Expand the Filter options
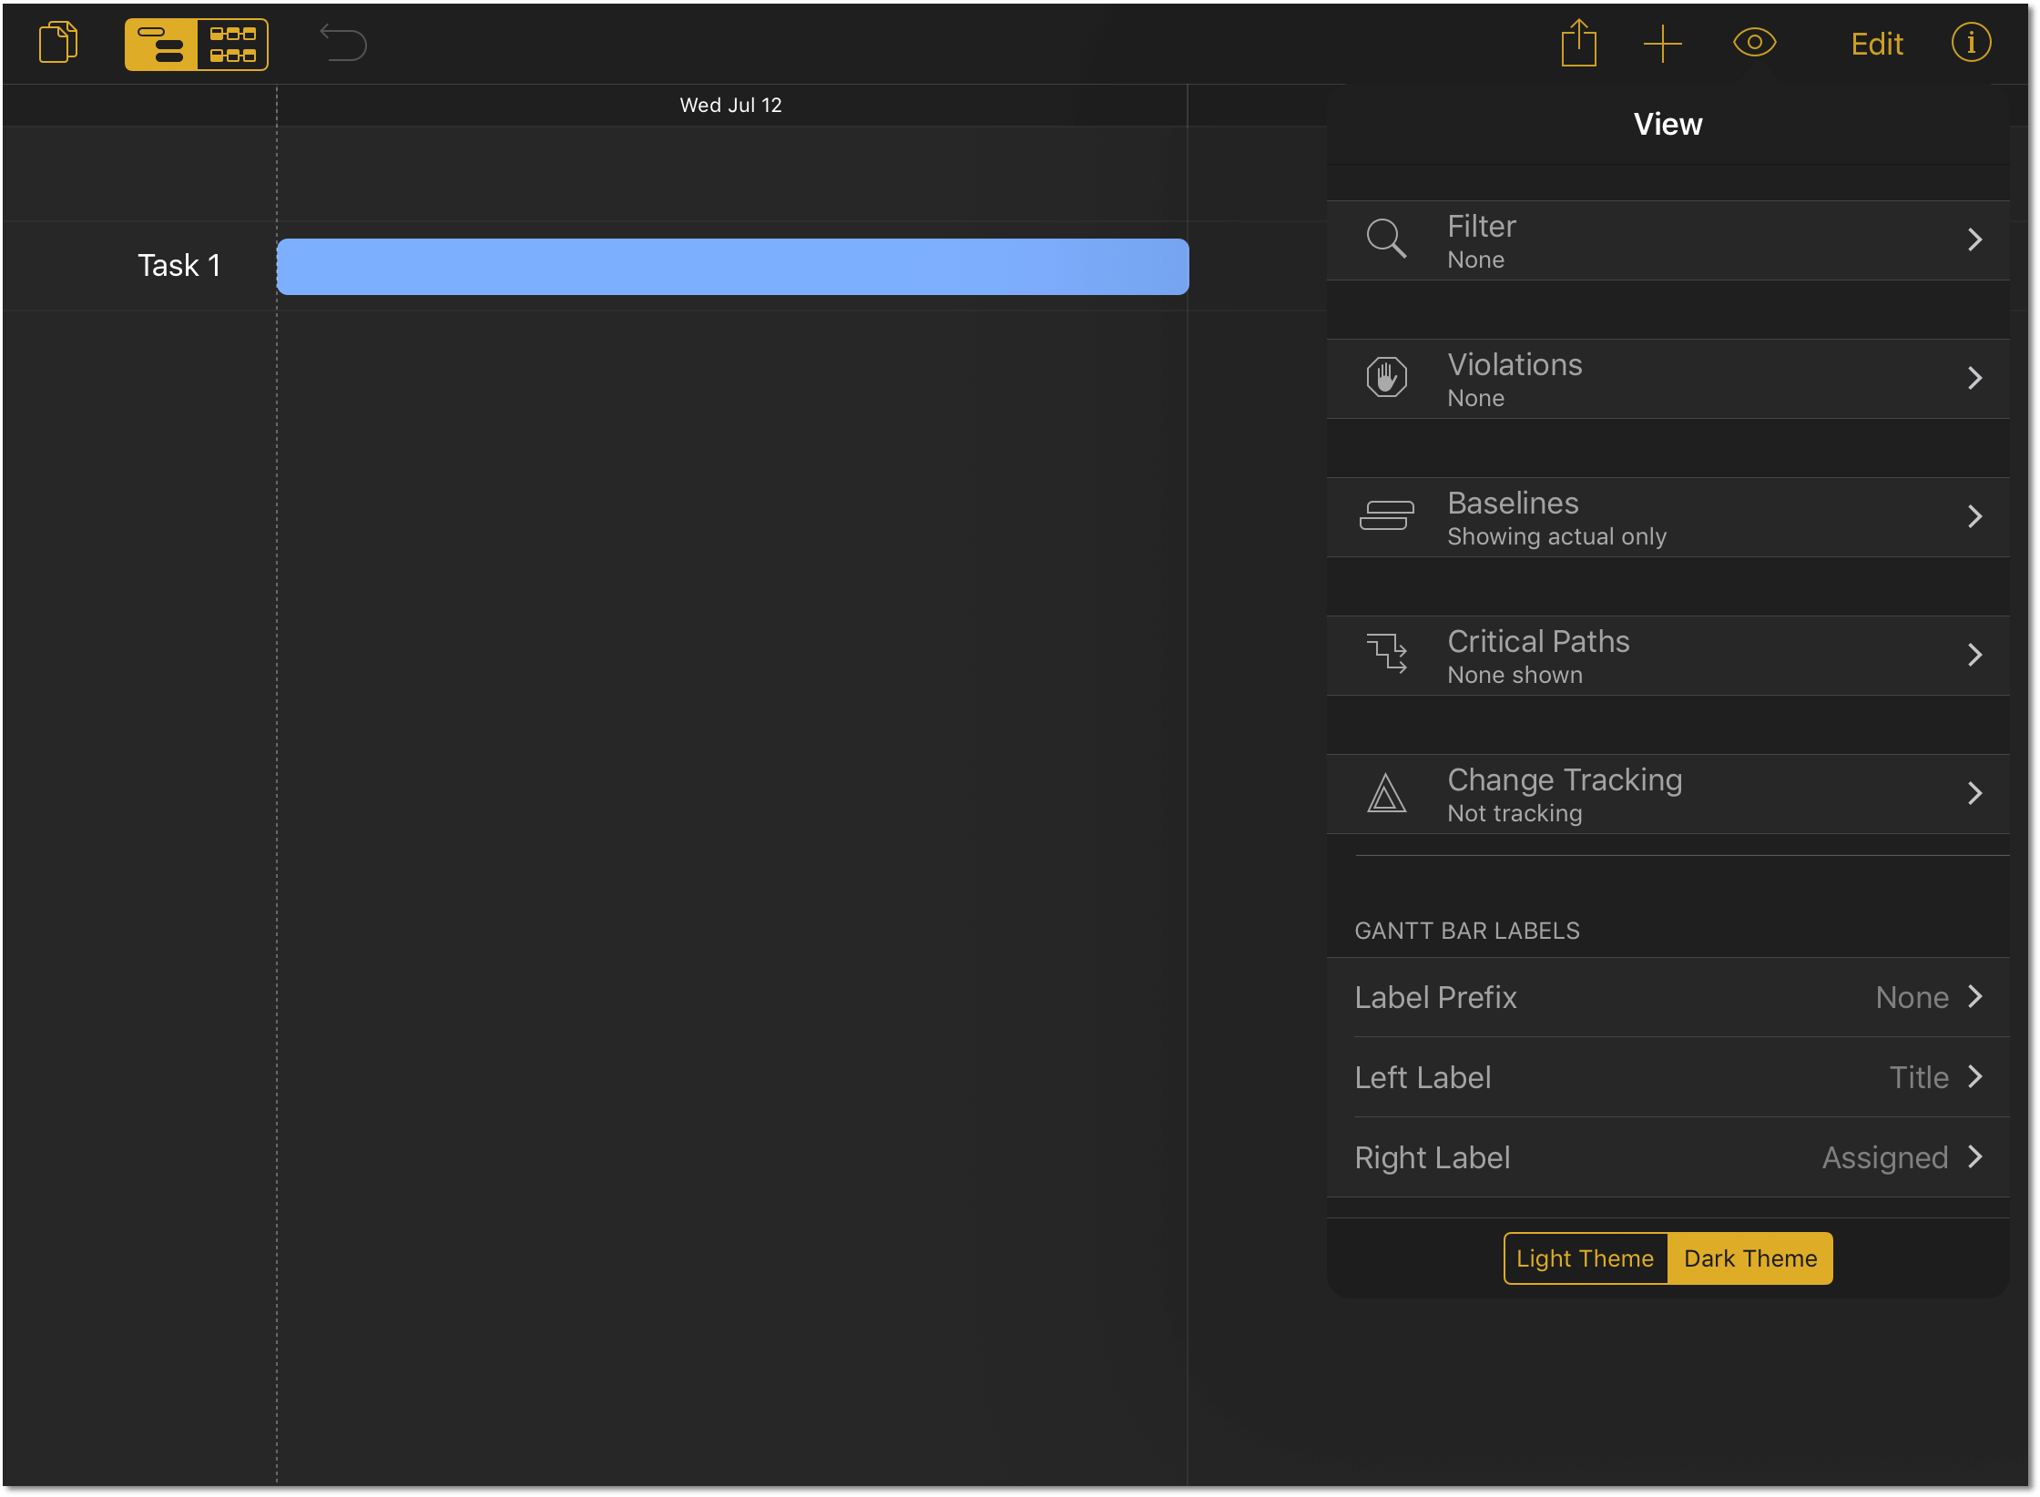 click(1668, 240)
